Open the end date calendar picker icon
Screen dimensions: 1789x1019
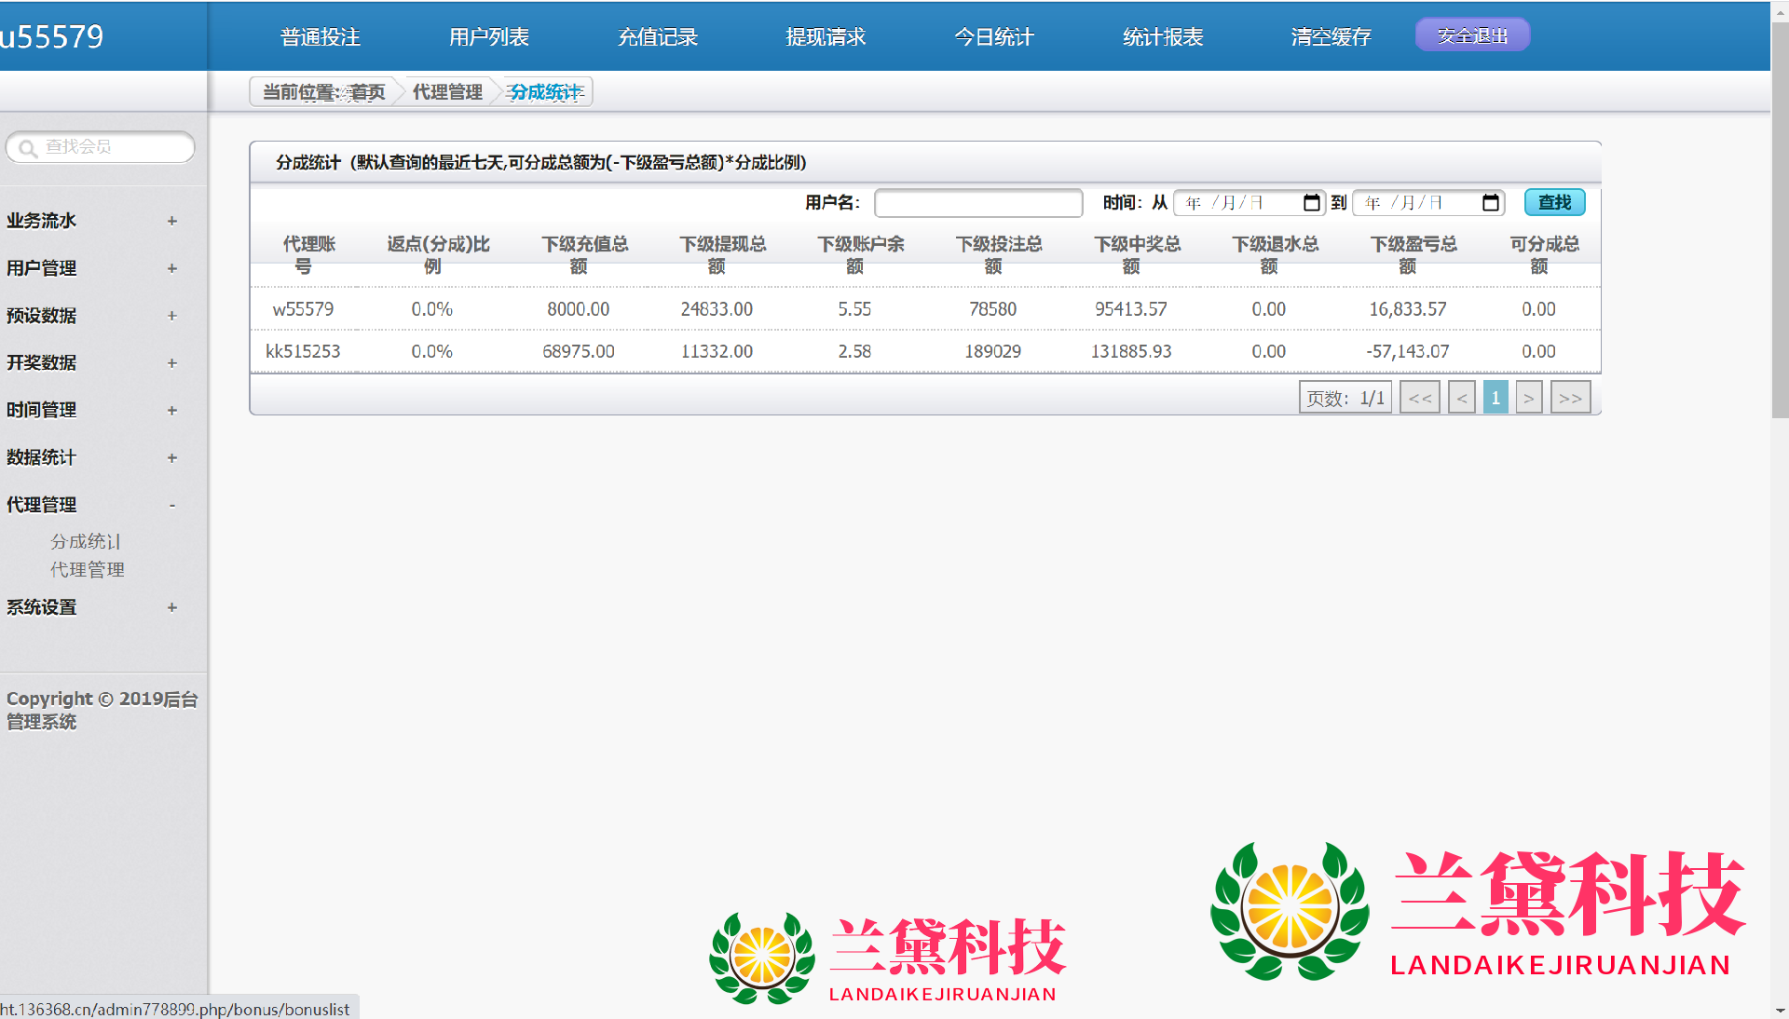1490,203
